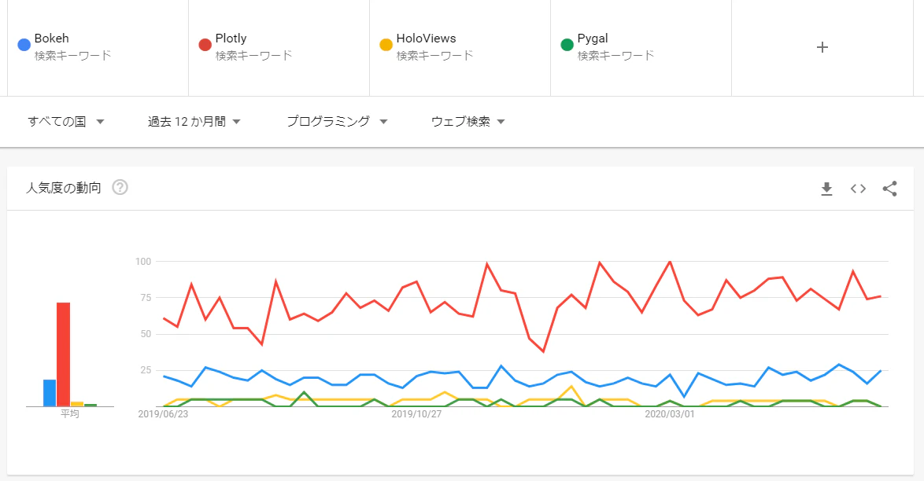Click the yellow HoloViews color dot
The height and width of the screenshot is (481, 924).
click(386, 45)
